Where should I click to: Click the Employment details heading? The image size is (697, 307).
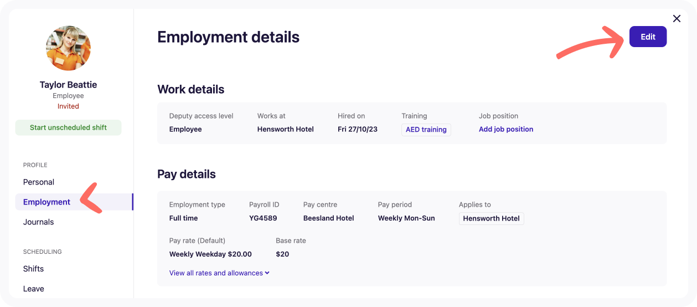(x=229, y=37)
